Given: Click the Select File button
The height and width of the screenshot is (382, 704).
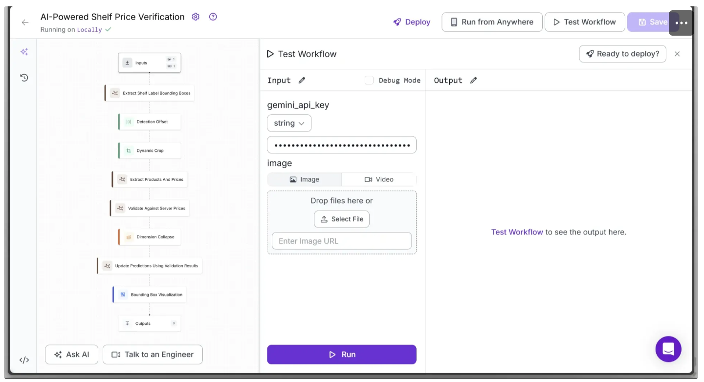Looking at the screenshot, I should (x=342, y=219).
